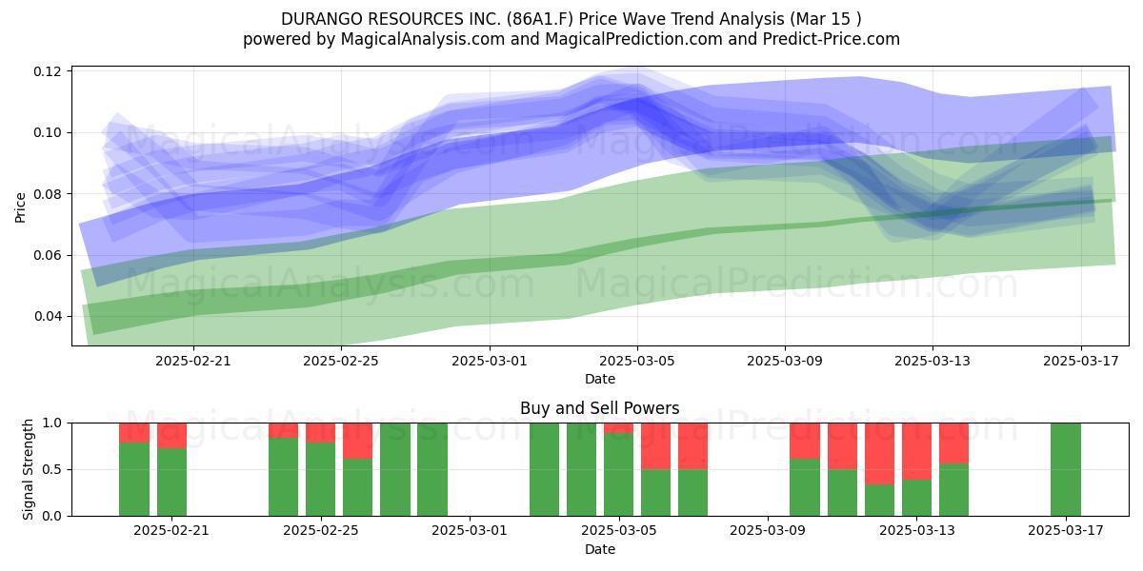The height and width of the screenshot is (571, 1143).
Task: Click the 2025-03-13 date tick under the price chart
Action: [x=932, y=360]
